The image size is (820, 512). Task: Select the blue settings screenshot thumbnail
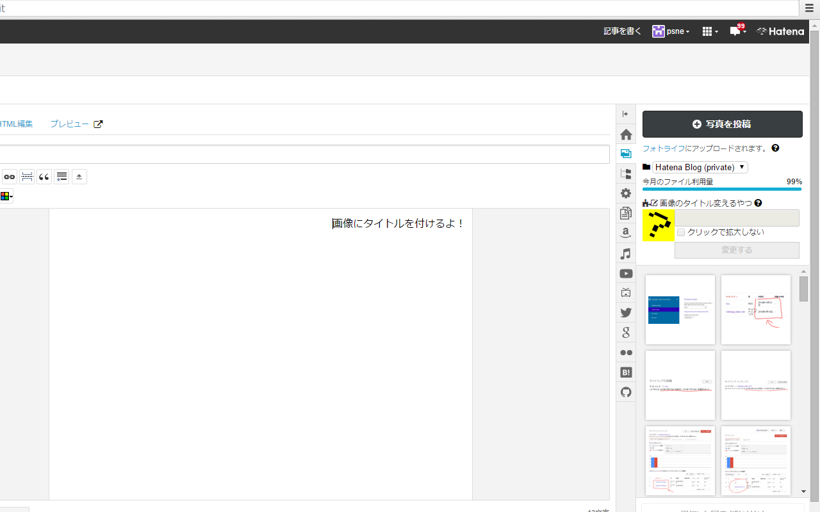click(680, 310)
